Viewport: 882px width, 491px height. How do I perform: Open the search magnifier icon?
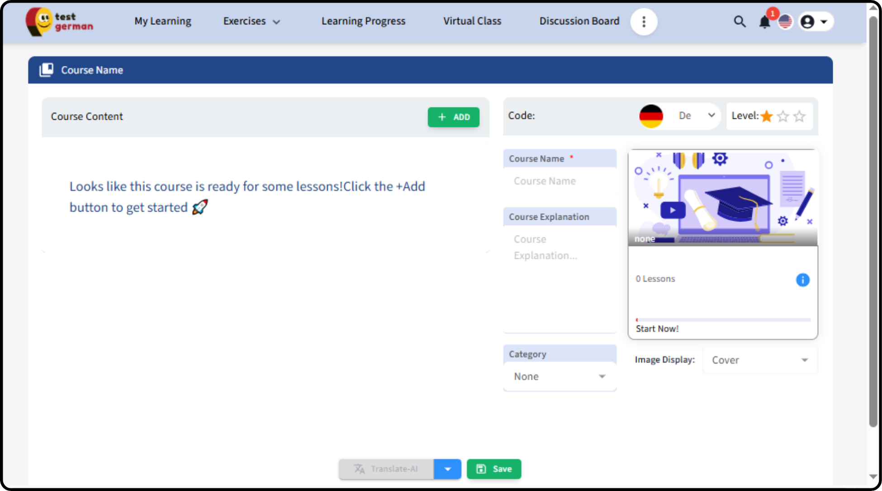point(740,21)
